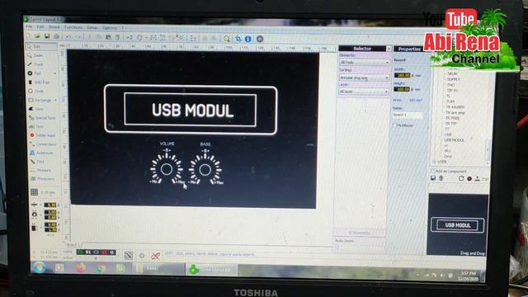
Task: Click the Save floppy disk icon in toolbar
Action: pos(47,36)
